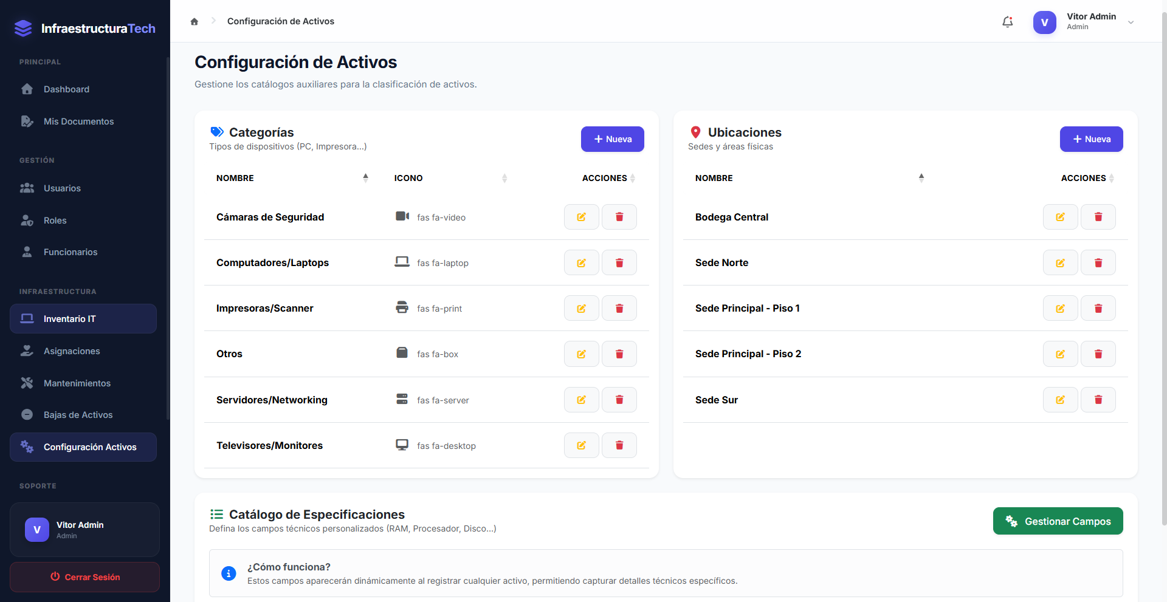Screen dimensions: 1167x602
Task: Edit the Servidores/Networking category
Action: [x=582, y=400]
